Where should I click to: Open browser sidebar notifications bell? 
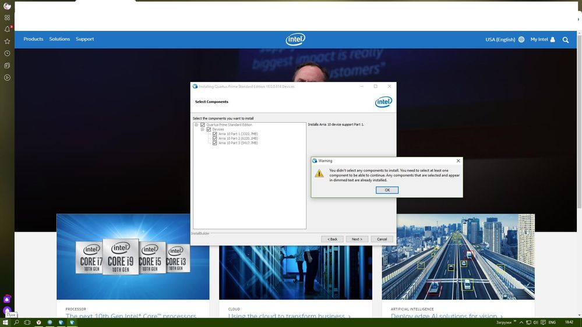pos(7,29)
